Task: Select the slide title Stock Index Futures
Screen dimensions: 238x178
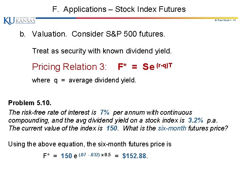Action: tap(119, 9)
